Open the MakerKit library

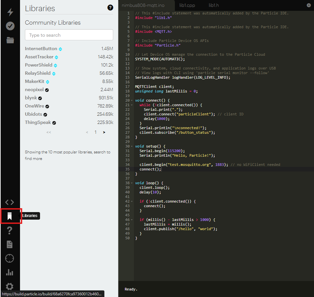coord(35,81)
